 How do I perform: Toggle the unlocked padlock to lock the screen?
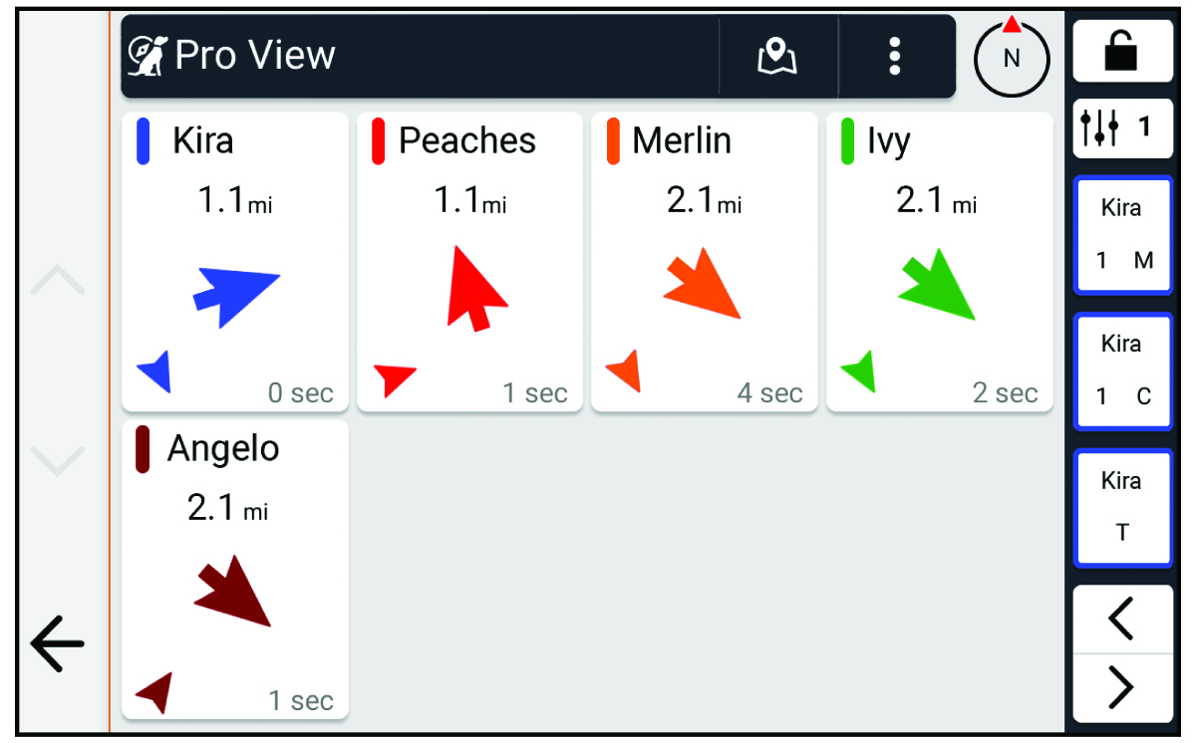point(1122,50)
